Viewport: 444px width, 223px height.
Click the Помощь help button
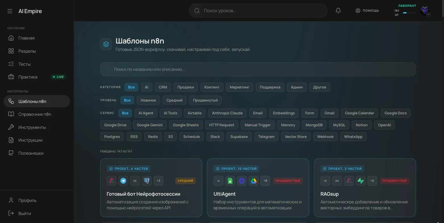coord(367,11)
